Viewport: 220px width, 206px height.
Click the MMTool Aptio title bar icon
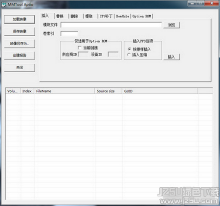[x=4, y=4]
